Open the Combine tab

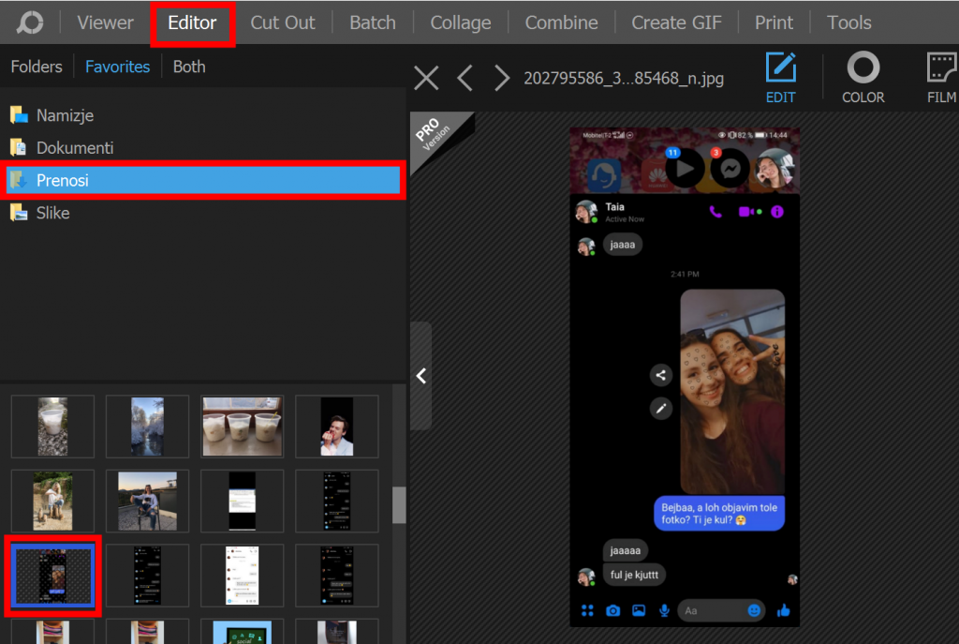(x=562, y=22)
